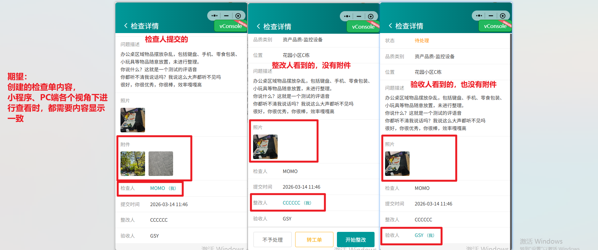Click the 附件 label in left panel

[x=125, y=145]
